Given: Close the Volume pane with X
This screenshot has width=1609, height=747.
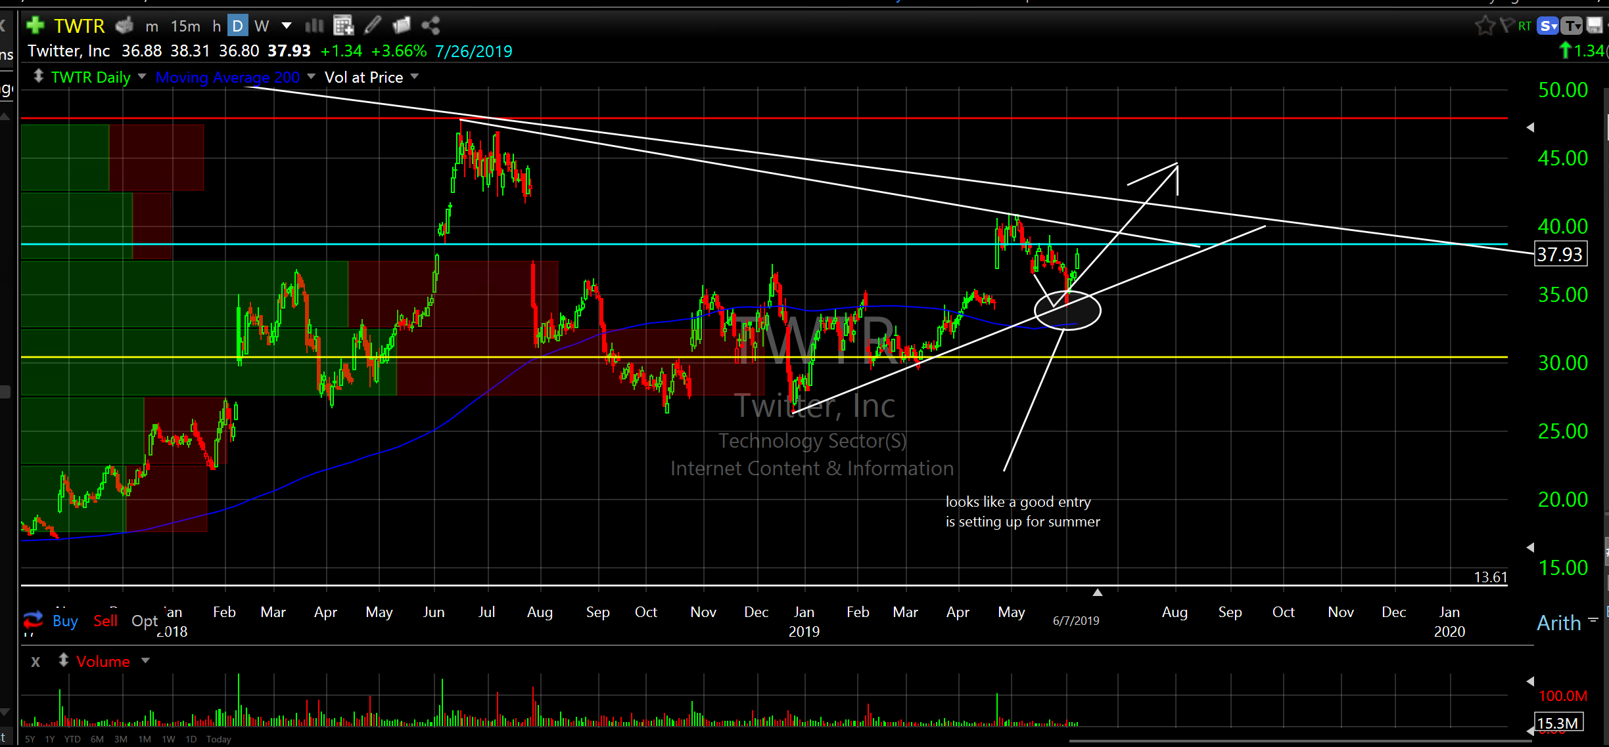Looking at the screenshot, I should (35, 662).
